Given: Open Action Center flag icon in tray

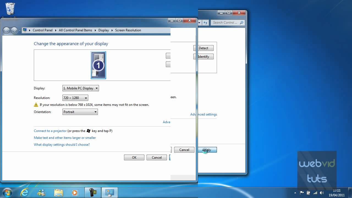Looking at the screenshot, I should [302, 193].
